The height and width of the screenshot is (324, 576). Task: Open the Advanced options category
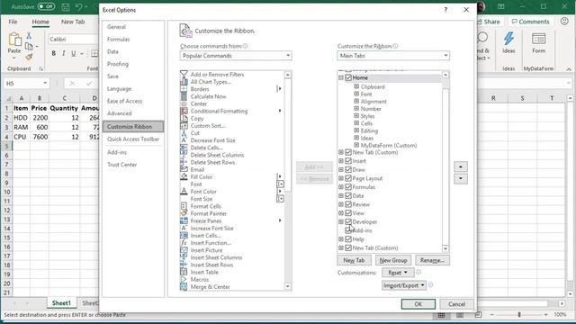click(120, 113)
